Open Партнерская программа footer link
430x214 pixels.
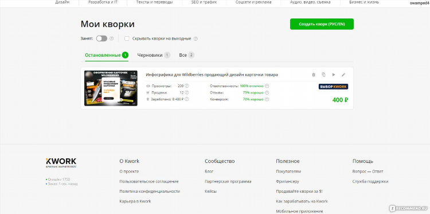pos(228,182)
